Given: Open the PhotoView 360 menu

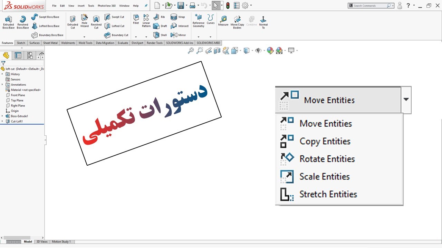Looking at the screenshot, I should [x=107, y=6].
